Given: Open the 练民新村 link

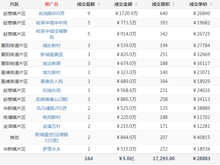Looking at the screenshot, I should [x=52, y=117].
